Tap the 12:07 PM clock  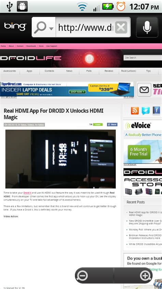144,7
